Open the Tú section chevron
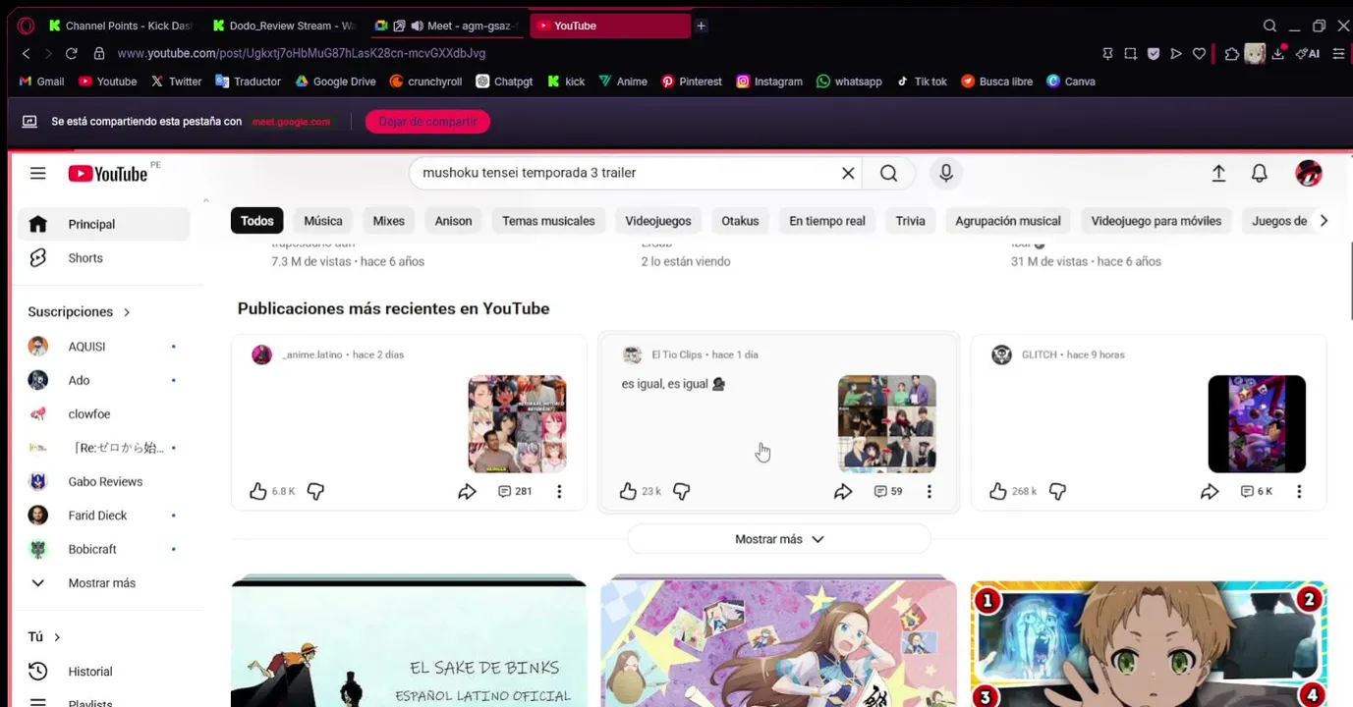 pyautogui.click(x=57, y=637)
